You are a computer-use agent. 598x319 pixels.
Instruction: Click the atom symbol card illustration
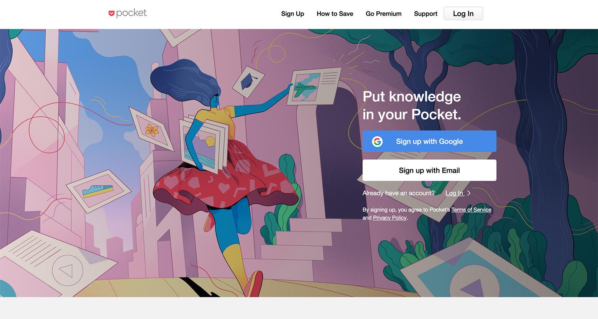pyautogui.click(x=151, y=130)
